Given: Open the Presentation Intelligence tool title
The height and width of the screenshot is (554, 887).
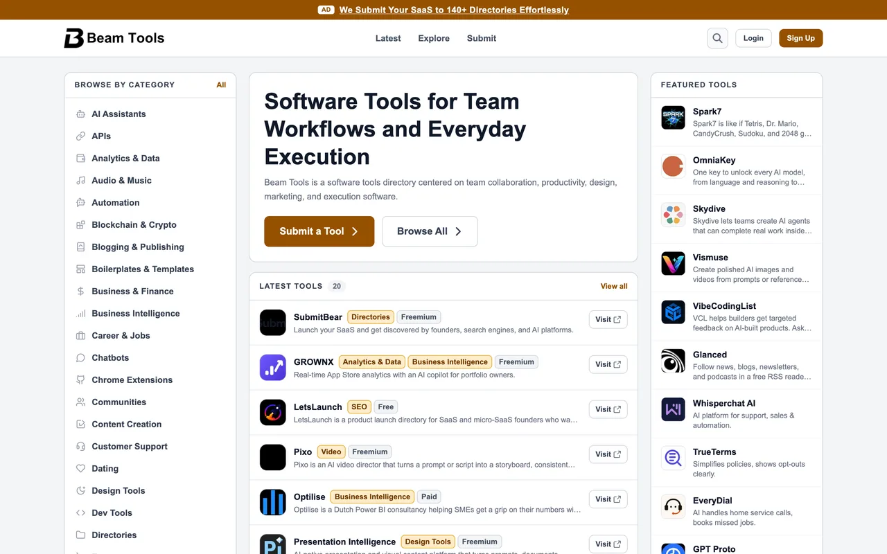Looking at the screenshot, I should coord(344,542).
